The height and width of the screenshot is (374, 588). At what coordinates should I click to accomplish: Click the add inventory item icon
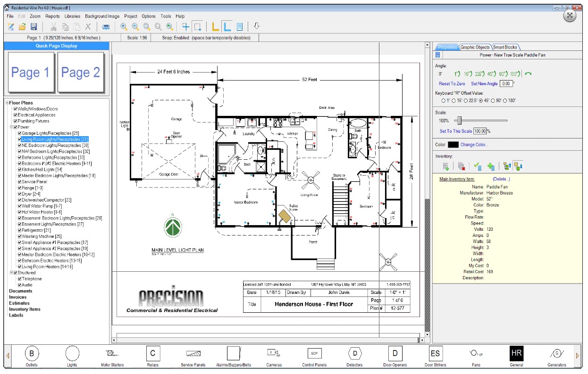coord(446,166)
